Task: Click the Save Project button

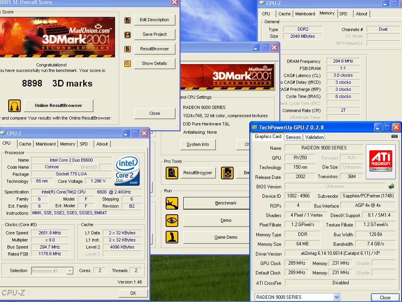Action: (x=155, y=35)
